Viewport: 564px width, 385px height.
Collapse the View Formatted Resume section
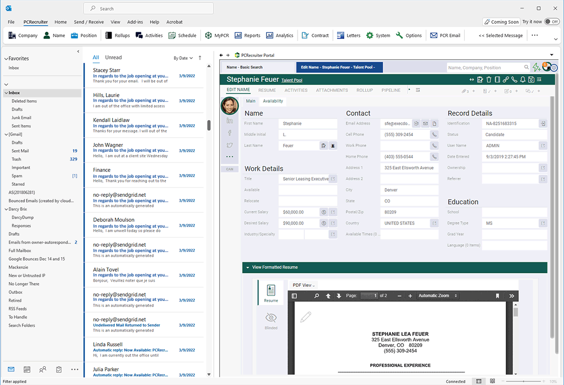click(248, 268)
